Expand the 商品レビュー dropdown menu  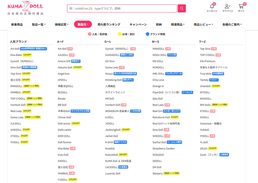(203, 24)
